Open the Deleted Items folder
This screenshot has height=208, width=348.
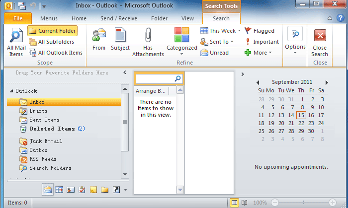click(x=52, y=129)
